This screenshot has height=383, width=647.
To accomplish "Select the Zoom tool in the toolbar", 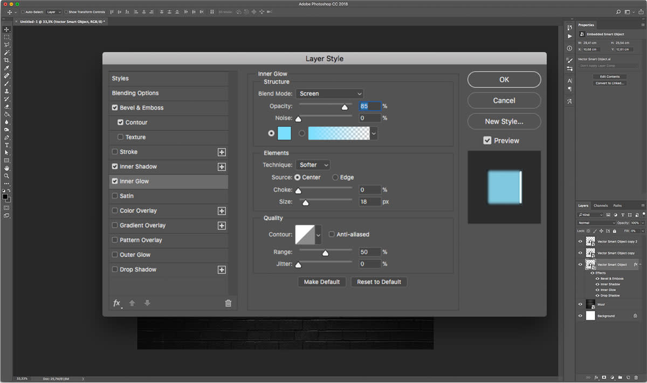I will [x=7, y=176].
